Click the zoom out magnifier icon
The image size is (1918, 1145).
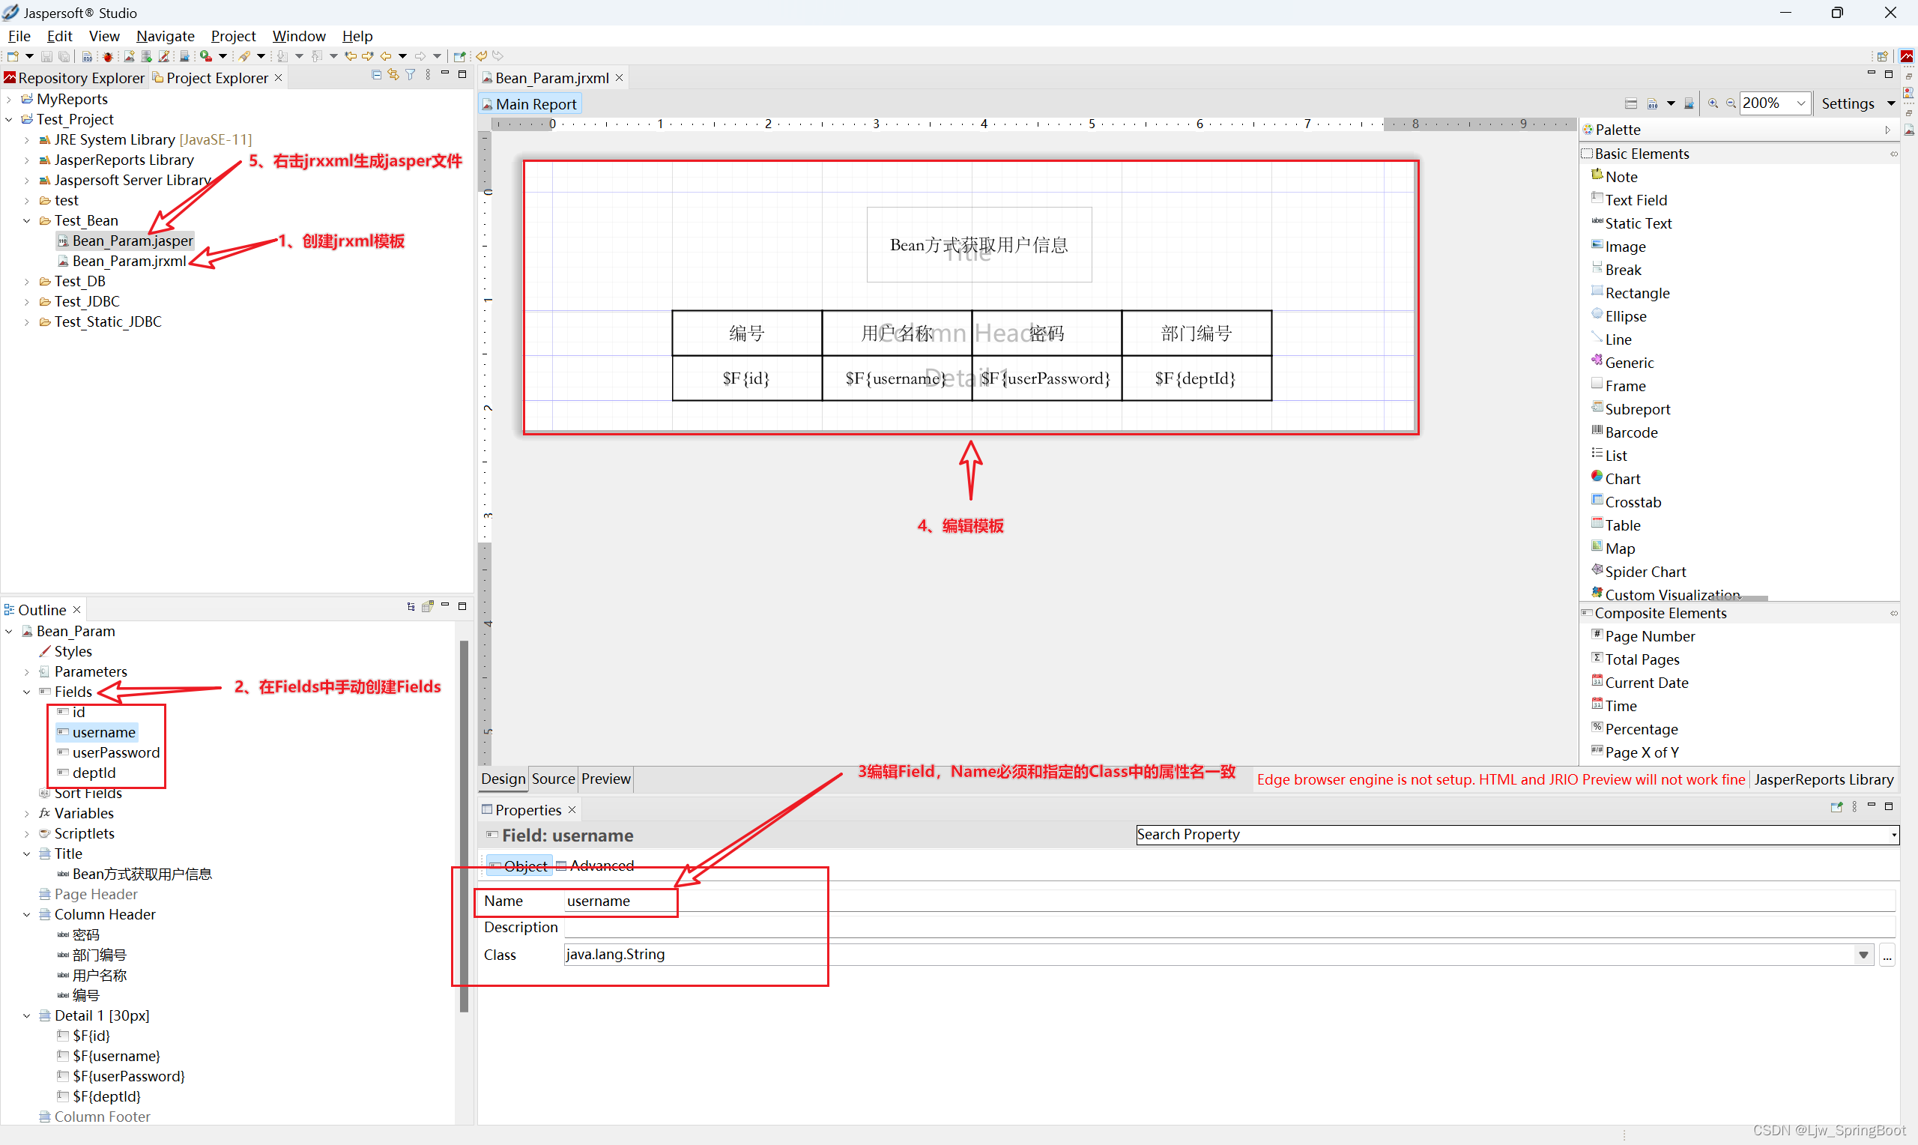[x=1731, y=103]
